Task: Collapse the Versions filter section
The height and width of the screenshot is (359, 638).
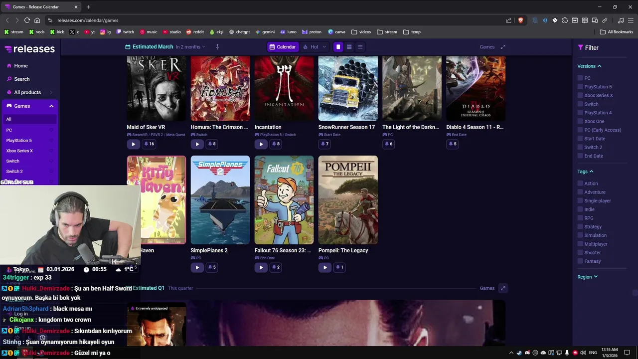Action: click(589, 66)
